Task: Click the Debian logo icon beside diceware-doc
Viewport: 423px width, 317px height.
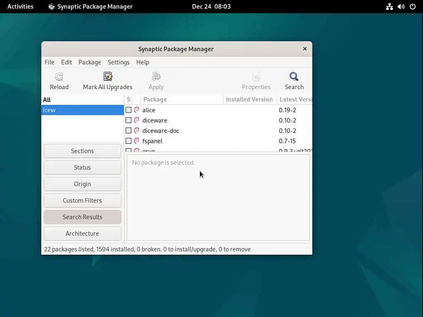Action: (x=137, y=130)
